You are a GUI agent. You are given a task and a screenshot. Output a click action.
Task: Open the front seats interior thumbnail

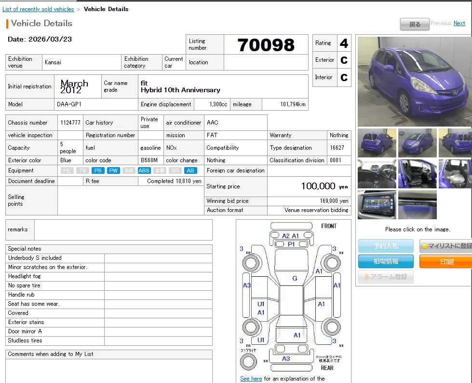click(x=417, y=174)
